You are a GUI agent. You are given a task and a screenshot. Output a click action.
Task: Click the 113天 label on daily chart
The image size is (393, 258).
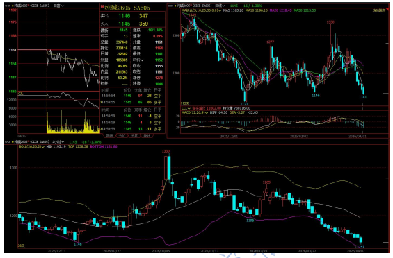pos(185,103)
